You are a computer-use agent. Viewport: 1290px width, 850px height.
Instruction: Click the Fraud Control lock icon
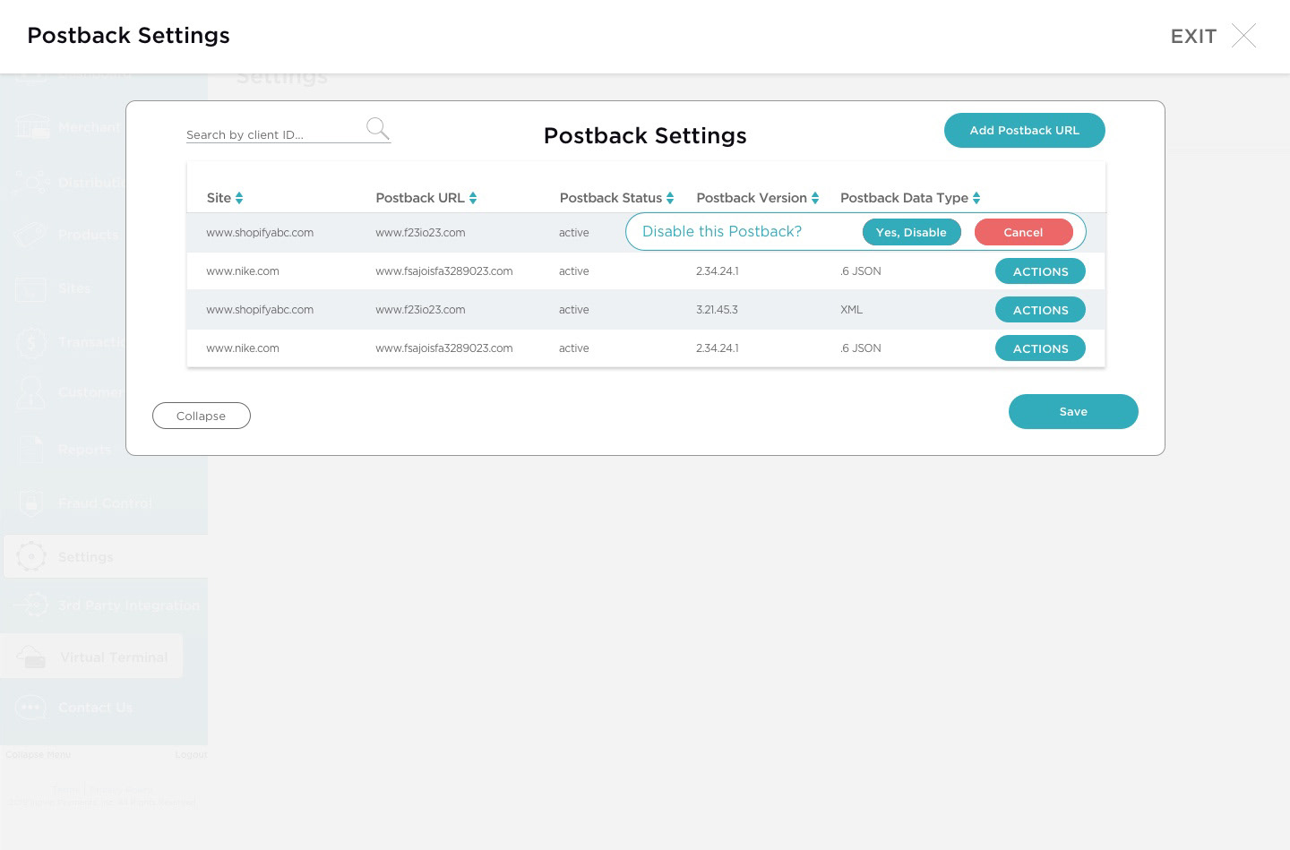31,503
